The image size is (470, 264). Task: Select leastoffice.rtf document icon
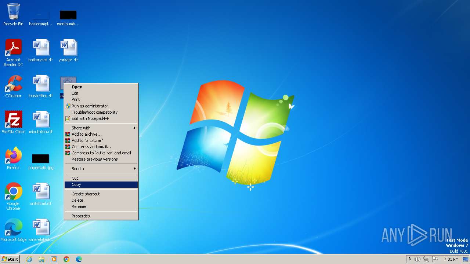pos(41,87)
